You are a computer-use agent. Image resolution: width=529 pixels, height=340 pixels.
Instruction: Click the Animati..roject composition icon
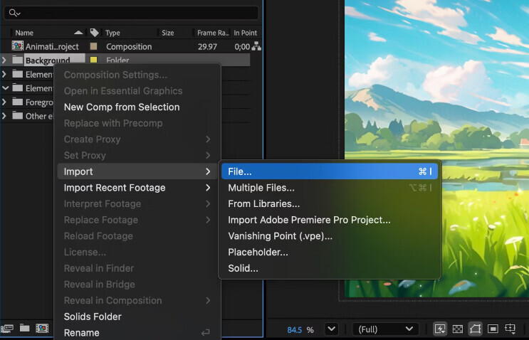pyautogui.click(x=18, y=46)
